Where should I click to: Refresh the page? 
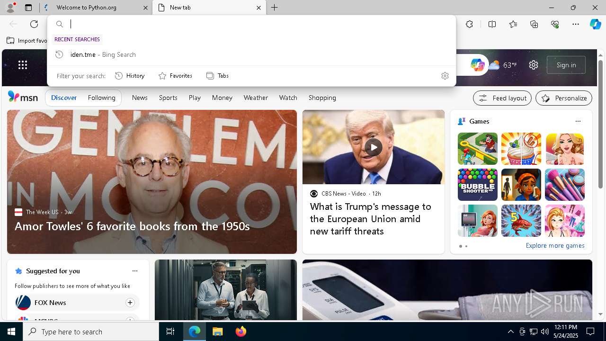pos(34,24)
